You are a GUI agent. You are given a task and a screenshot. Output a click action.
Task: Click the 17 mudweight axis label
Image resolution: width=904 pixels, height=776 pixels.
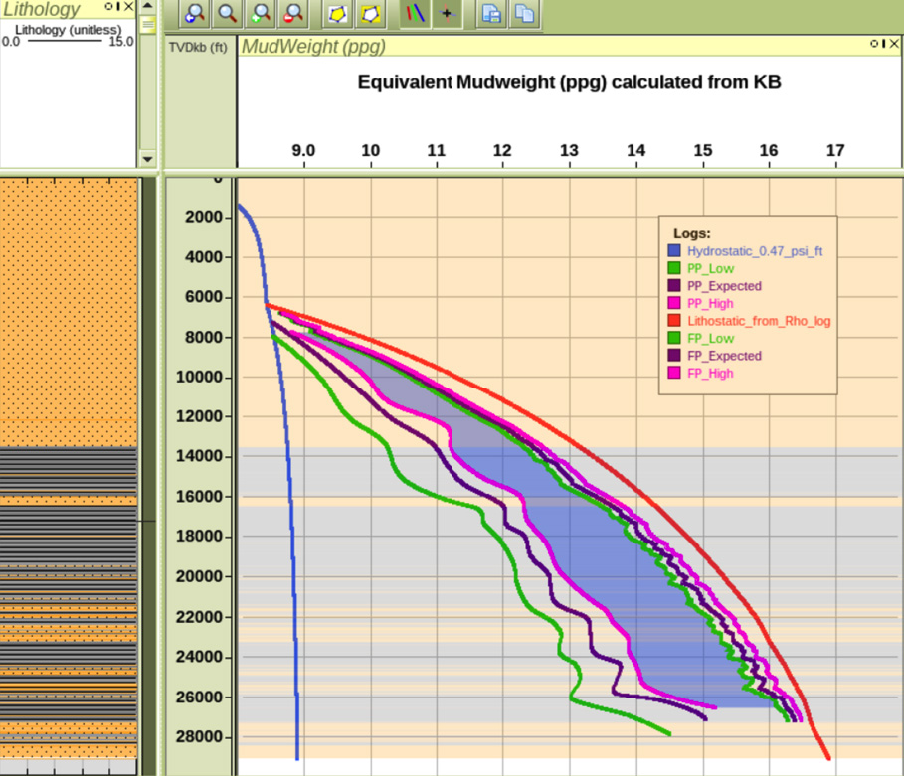pos(835,150)
